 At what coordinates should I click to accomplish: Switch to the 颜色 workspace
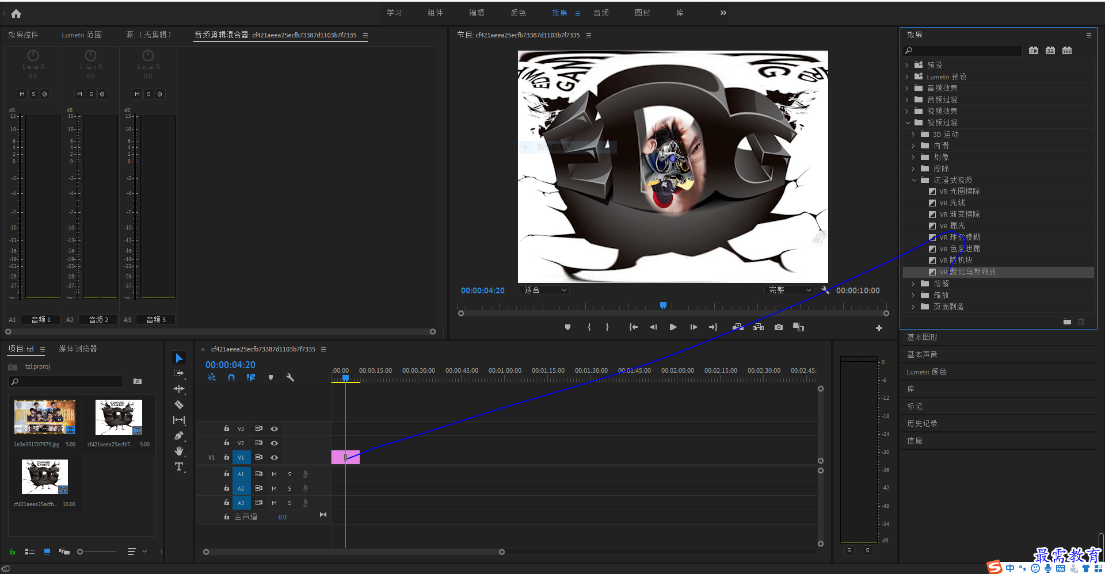click(x=518, y=13)
